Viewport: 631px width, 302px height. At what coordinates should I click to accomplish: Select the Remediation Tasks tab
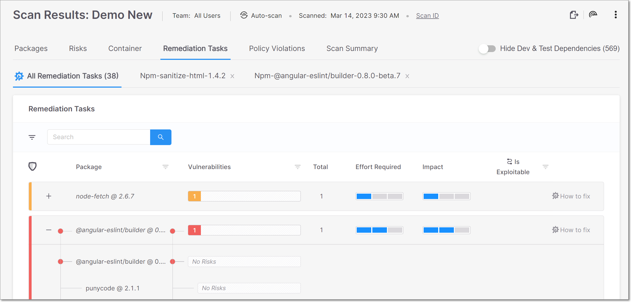click(x=195, y=49)
